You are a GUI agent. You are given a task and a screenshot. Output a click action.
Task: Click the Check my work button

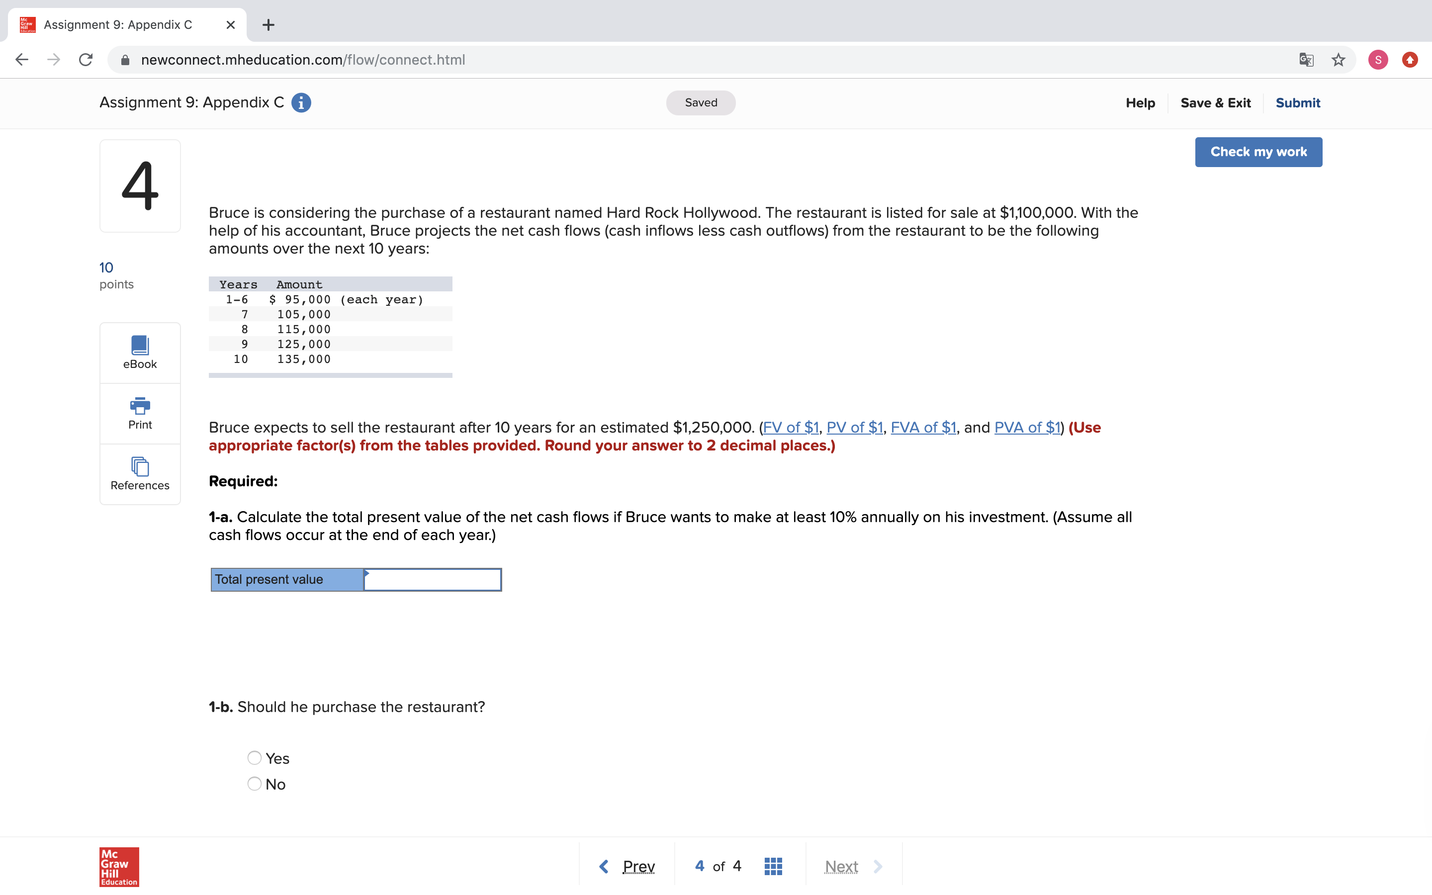coord(1258,152)
